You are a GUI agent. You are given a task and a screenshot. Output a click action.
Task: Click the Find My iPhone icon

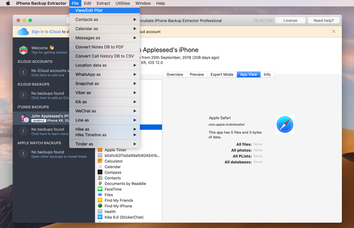[100, 206]
